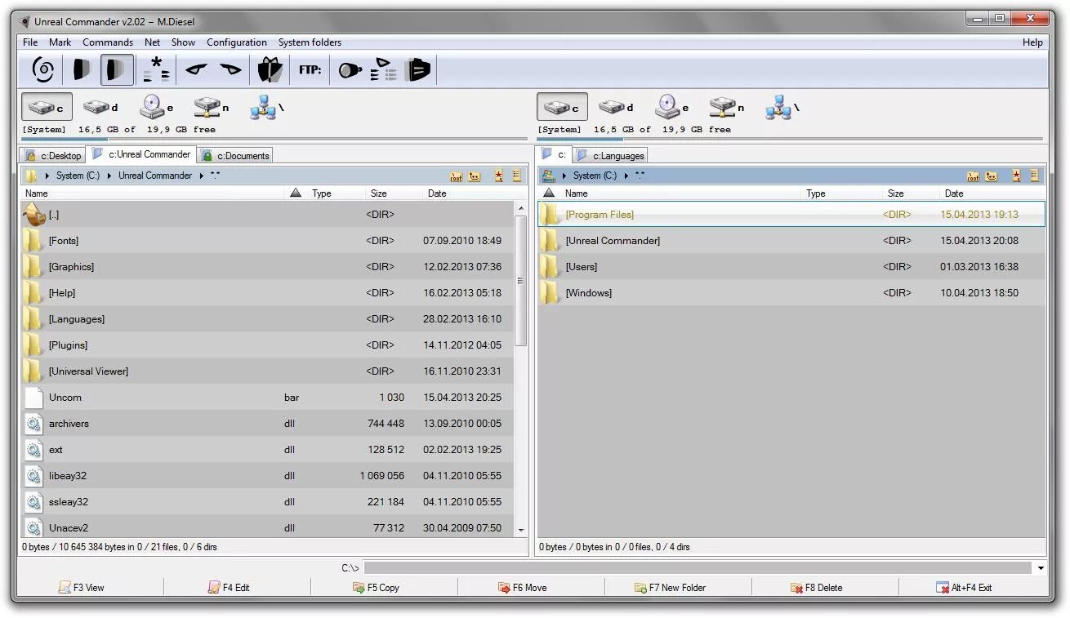The image size is (1070, 618).
Task: Select network drive n in left panel
Action: (x=212, y=107)
